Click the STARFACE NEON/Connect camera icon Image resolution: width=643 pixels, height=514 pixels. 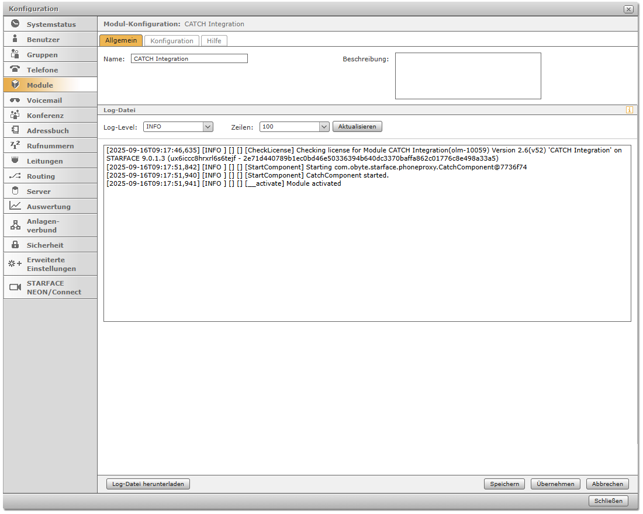15,287
